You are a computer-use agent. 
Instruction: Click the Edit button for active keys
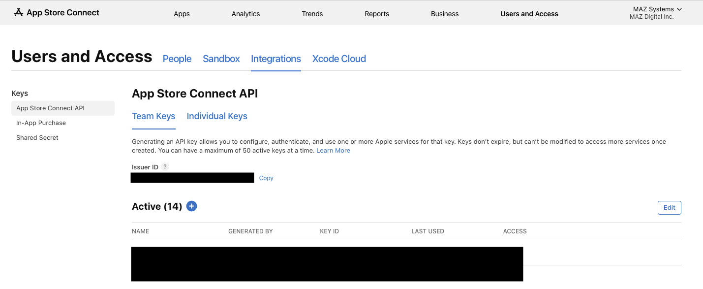(670, 208)
